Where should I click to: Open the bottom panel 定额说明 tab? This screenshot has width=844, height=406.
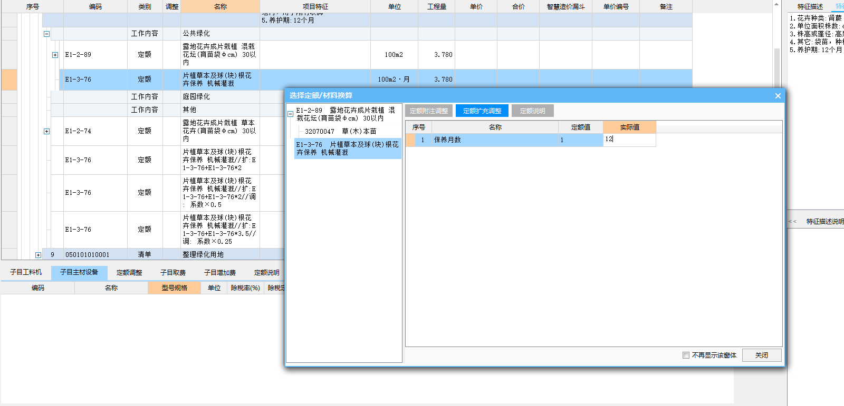[x=266, y=272]
